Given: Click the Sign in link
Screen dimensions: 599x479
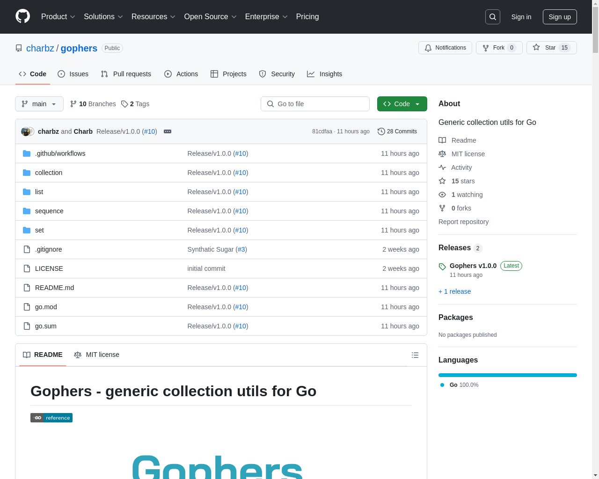Looking at the screenshot, I should (x=521, y=17).
